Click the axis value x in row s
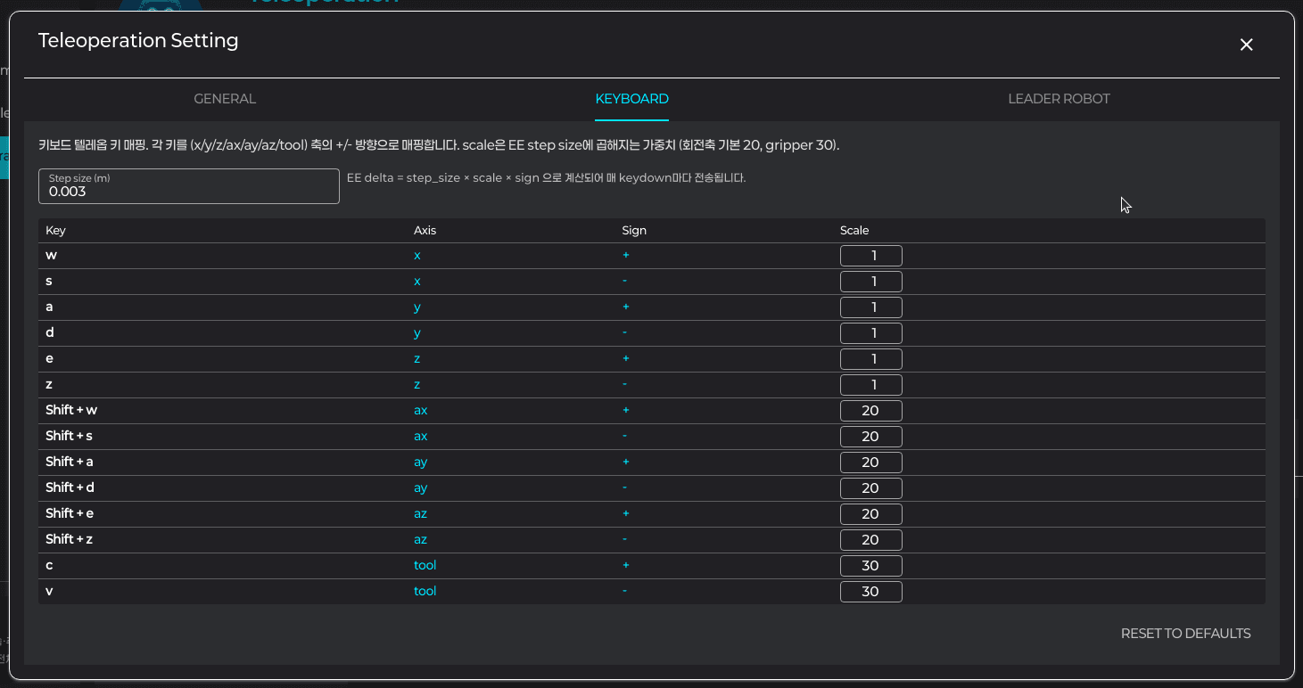Image resolution: width=1303 pixels, height=688 pixels. coord(417,282)
